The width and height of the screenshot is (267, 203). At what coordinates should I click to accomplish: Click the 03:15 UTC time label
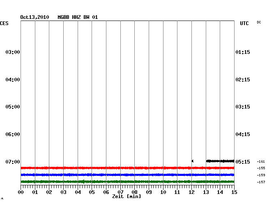coord(243,107)
